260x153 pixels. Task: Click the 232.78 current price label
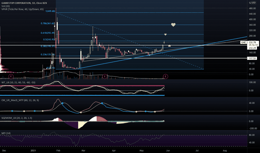[252, 42]
